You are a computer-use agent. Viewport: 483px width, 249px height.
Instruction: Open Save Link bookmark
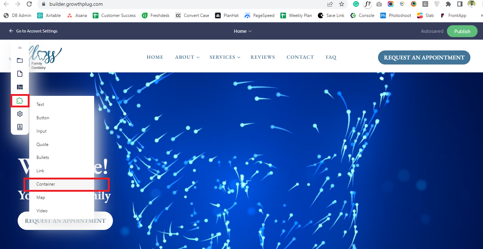point(331,15)
